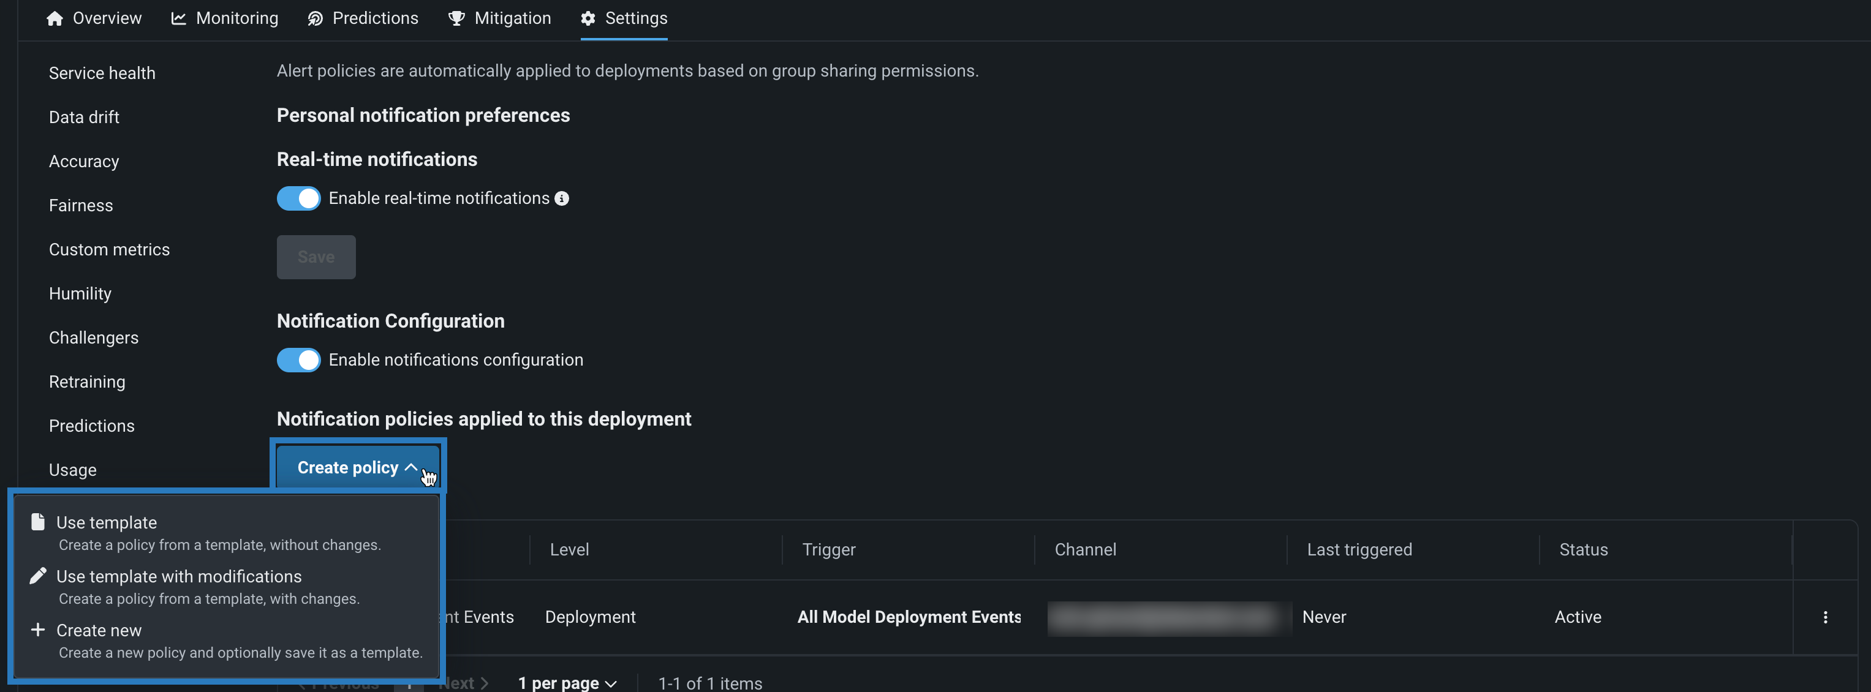Image resolution: width=1871 pixels, height=692 pixels.
Task: Turn off notifications configuration toggle
Action: pos(298,360)
